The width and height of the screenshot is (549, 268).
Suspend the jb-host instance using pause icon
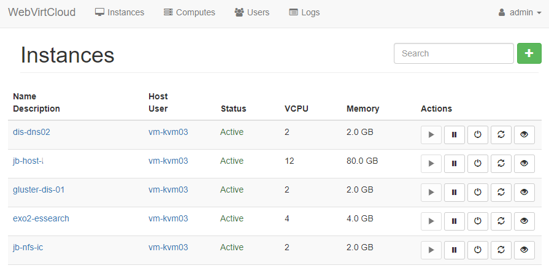pos(455,164)
